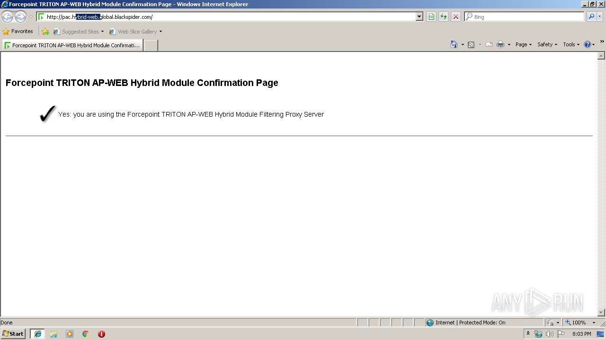Expand the Print options dropdown arrow

[509, 44]
